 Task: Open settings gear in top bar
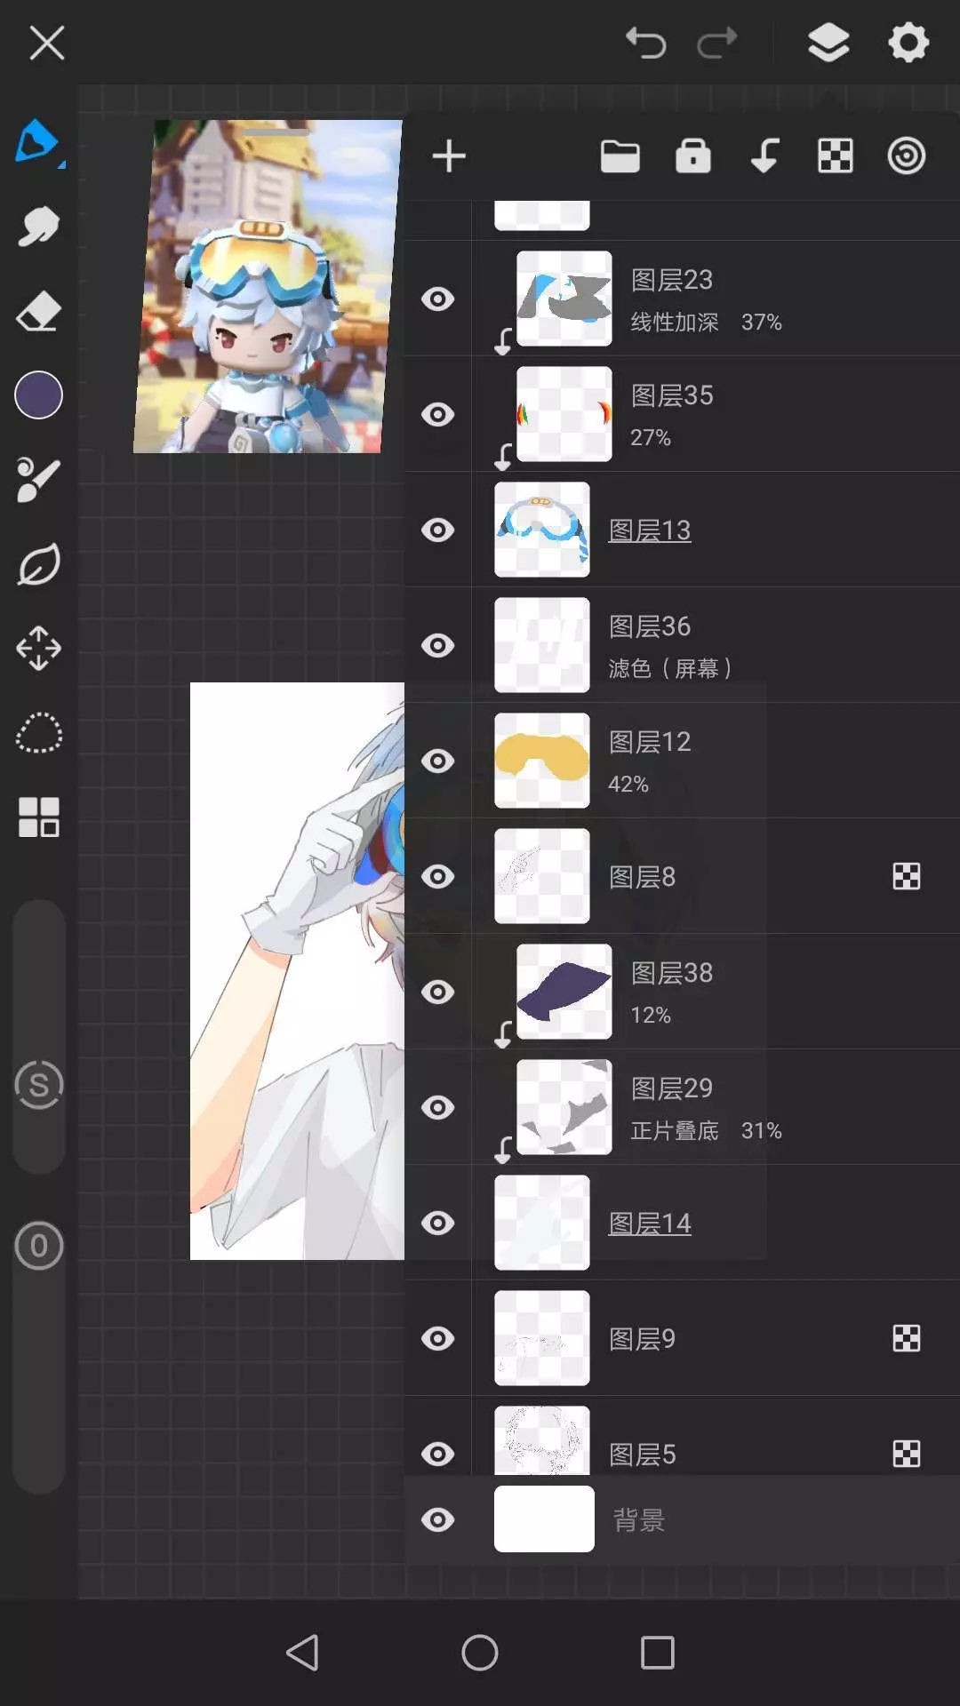click(908, 43)
